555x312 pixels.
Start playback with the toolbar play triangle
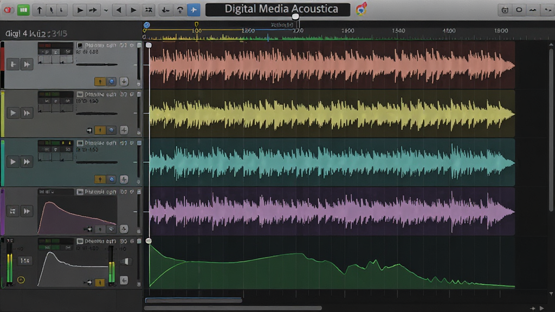80,10
